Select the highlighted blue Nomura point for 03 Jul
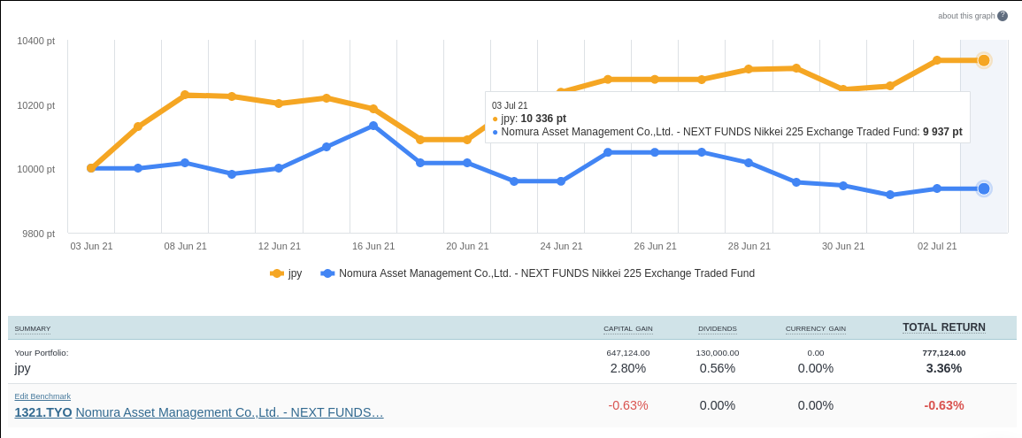The image size is (1022, 438). point(983,188)
